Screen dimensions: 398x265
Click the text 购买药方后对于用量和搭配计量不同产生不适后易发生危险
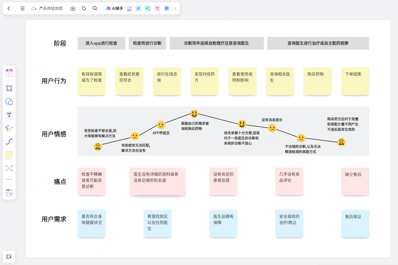point(343,124)
